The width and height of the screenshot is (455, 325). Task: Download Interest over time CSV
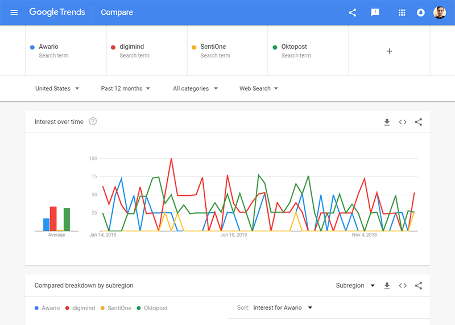387,122
